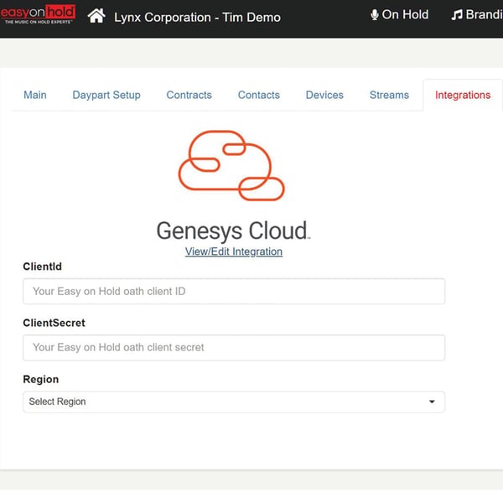Switch to the Contracts tab

point(189,95)
